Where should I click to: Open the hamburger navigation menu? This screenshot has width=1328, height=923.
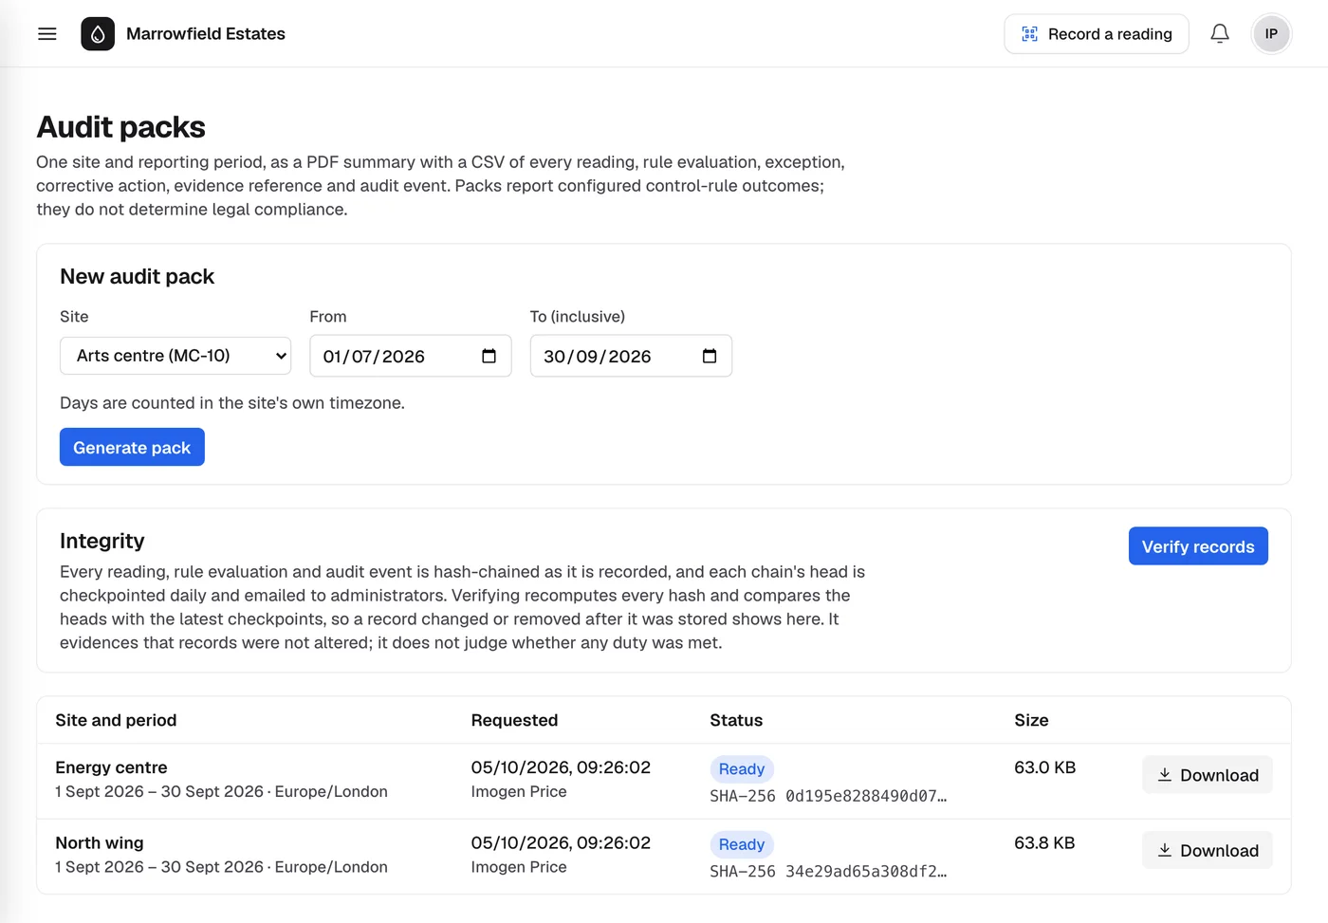[x=46, y=34]
